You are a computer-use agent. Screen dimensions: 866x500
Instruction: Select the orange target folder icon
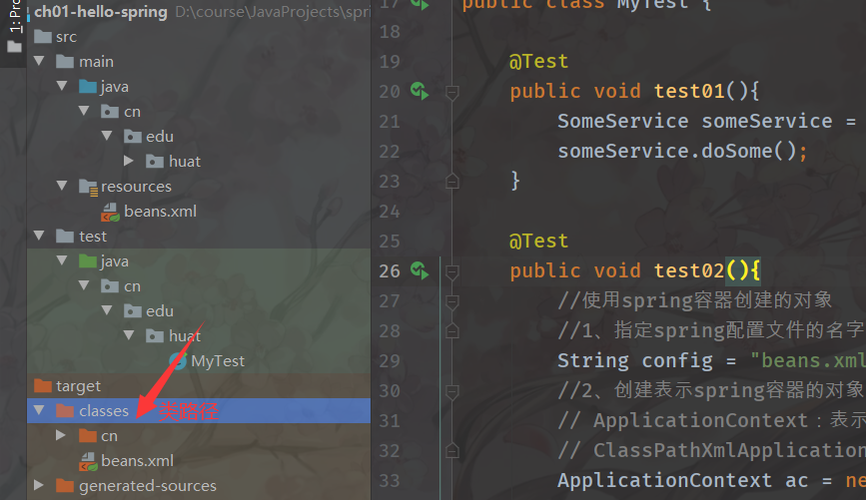(x=43, y=385)
